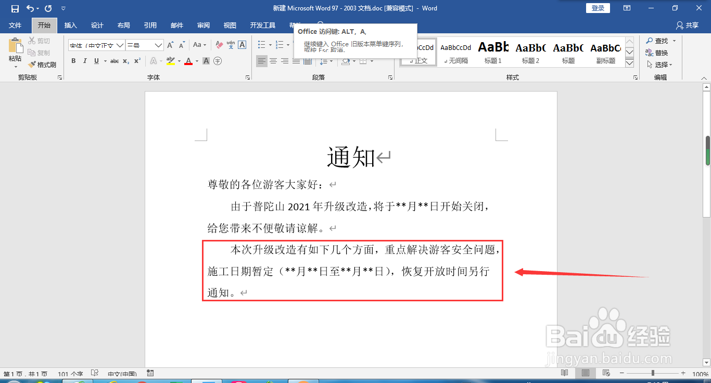Viewport: 711px width, 383px height.
Task: Apply yellow text highlight color
Action: tap(170, 60)
